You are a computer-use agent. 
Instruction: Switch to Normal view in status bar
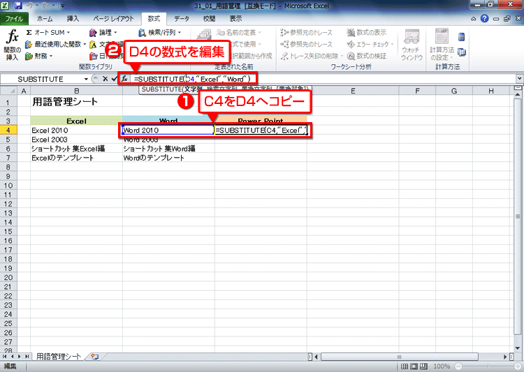404,366
